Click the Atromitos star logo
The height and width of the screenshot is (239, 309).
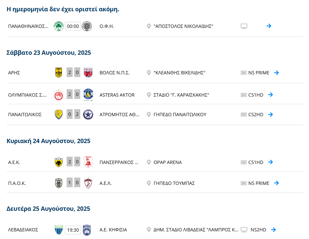coord(88,115)
